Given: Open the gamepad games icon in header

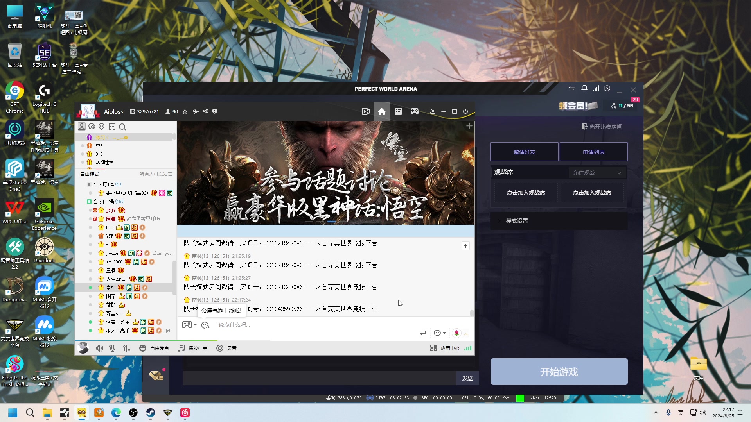Looking at the screenshot, I should [x=414, y=112].
